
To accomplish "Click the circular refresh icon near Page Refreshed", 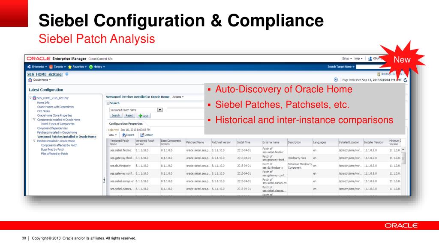I will 406,80.
